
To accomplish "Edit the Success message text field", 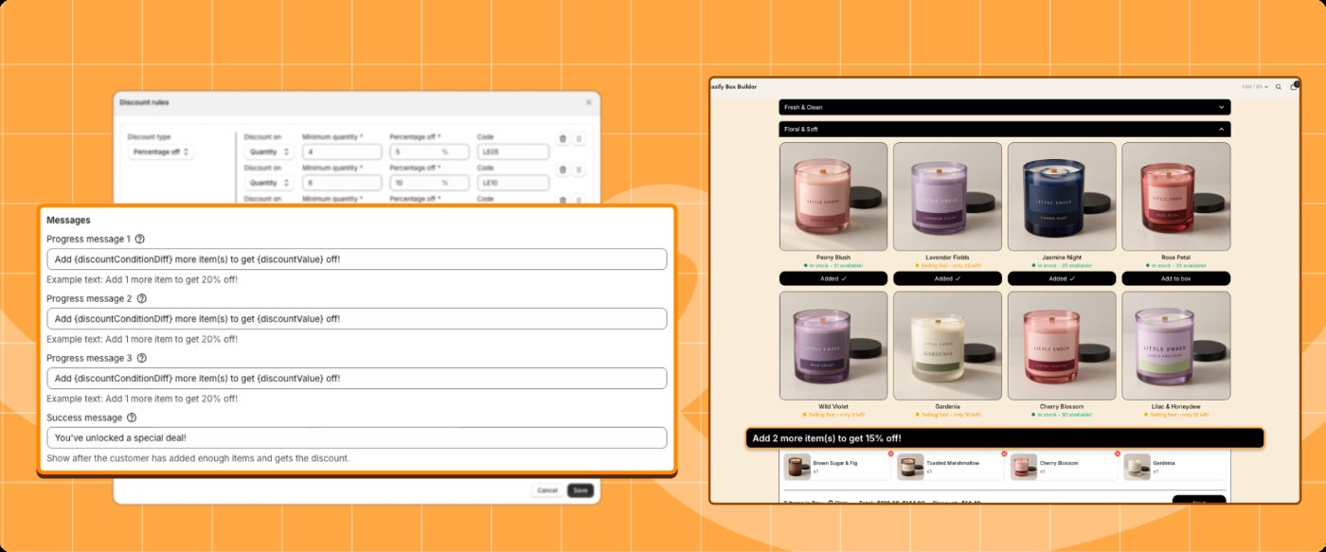I will [356, 437].
